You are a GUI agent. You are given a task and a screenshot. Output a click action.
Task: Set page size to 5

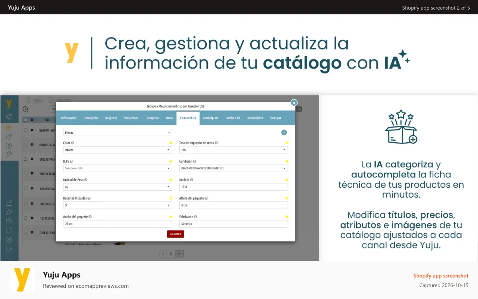pyautogui.click(x=163, y=254)
